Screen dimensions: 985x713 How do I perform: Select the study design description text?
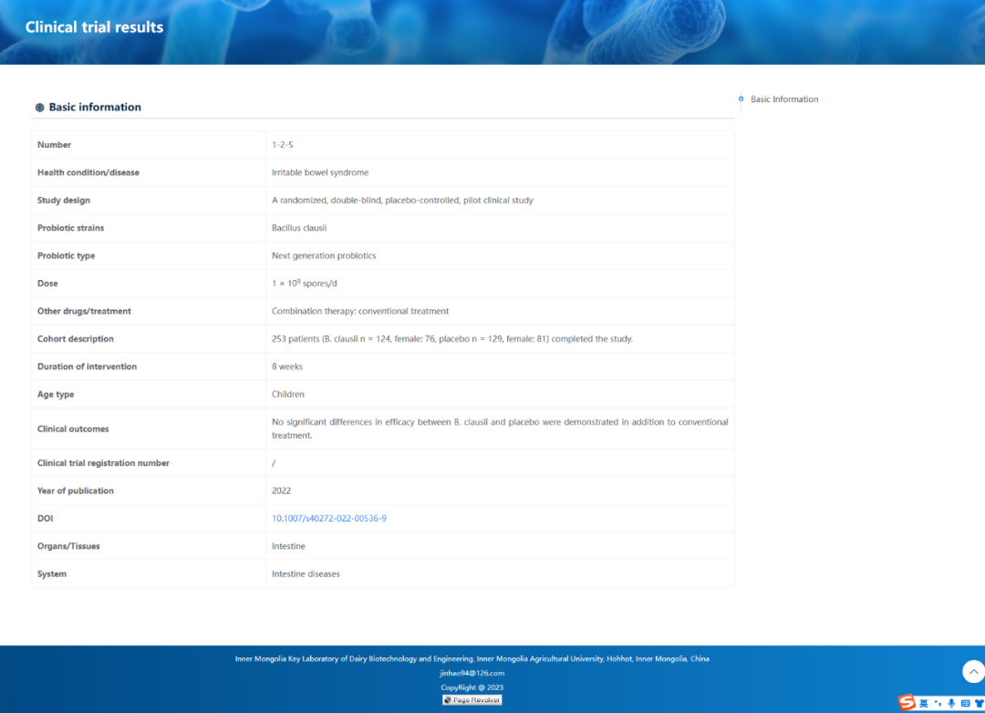[x=402, y=200]
